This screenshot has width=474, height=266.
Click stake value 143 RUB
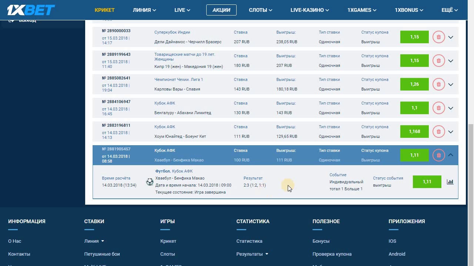tap(242, 89)
